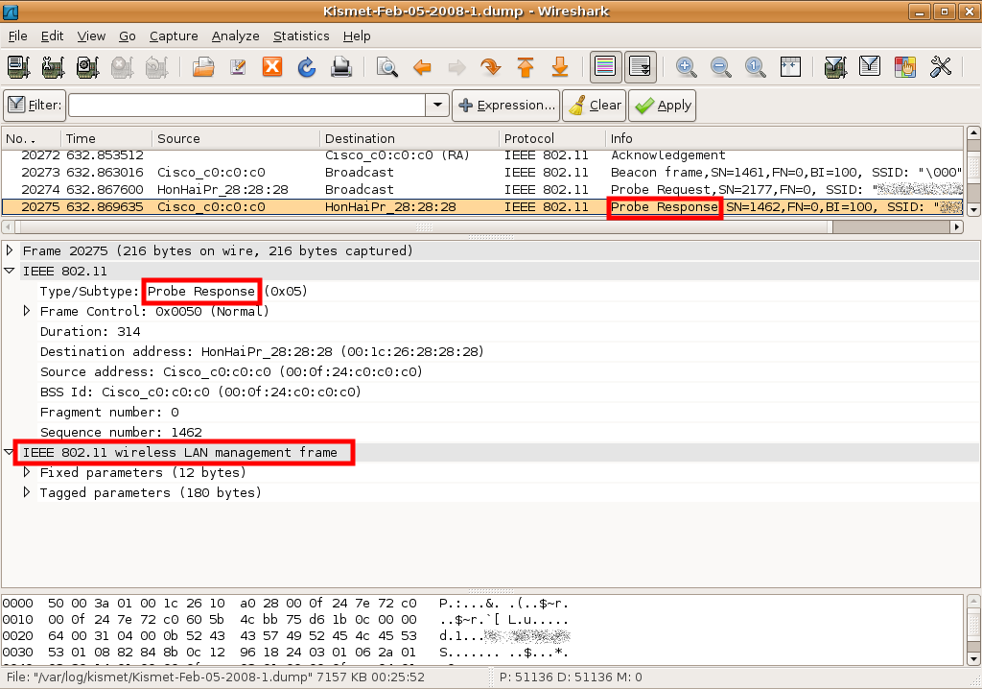
Task: Reload the capture file icon
Action: click(x=306, y=66)
